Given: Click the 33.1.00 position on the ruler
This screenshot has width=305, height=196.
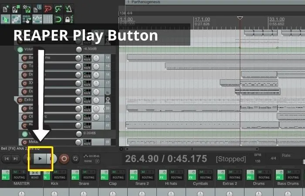Looking at the screenshot, I should 277,19.
